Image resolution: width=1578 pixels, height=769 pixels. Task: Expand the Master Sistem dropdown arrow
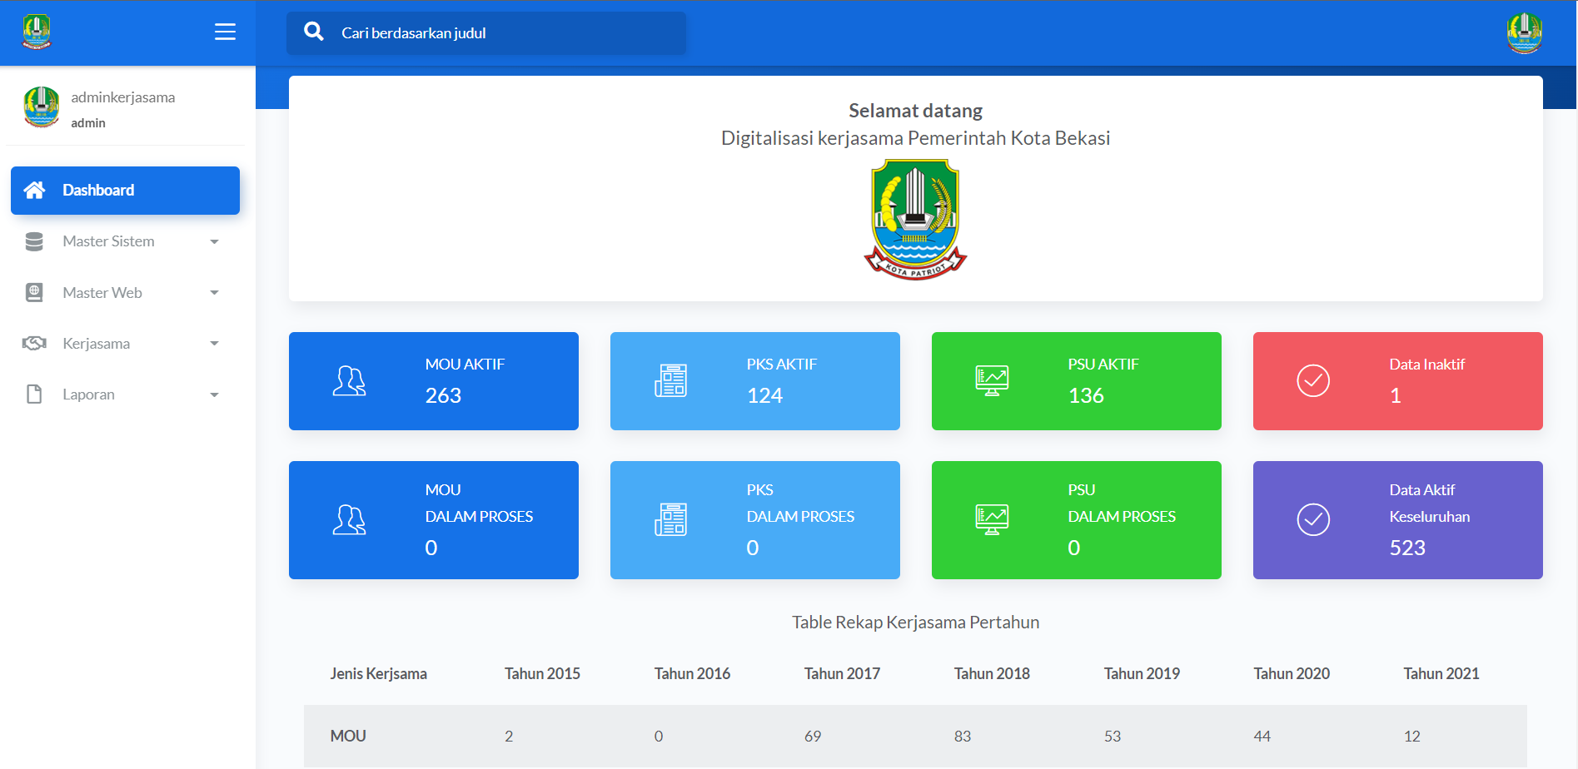pyautogui.click(x=214, y=242)
